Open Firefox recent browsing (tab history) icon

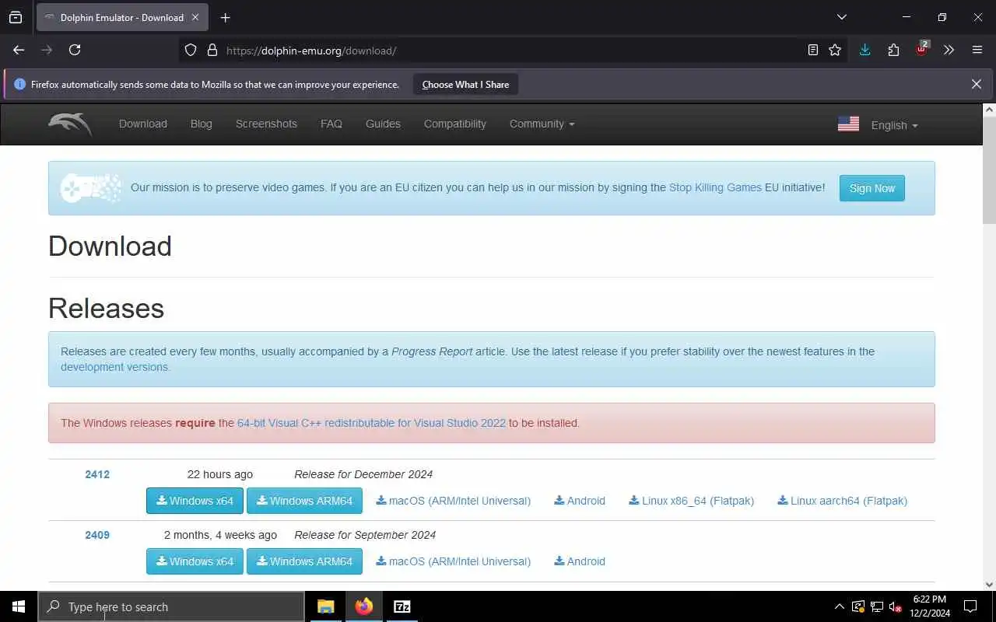(x=16, y=17)
